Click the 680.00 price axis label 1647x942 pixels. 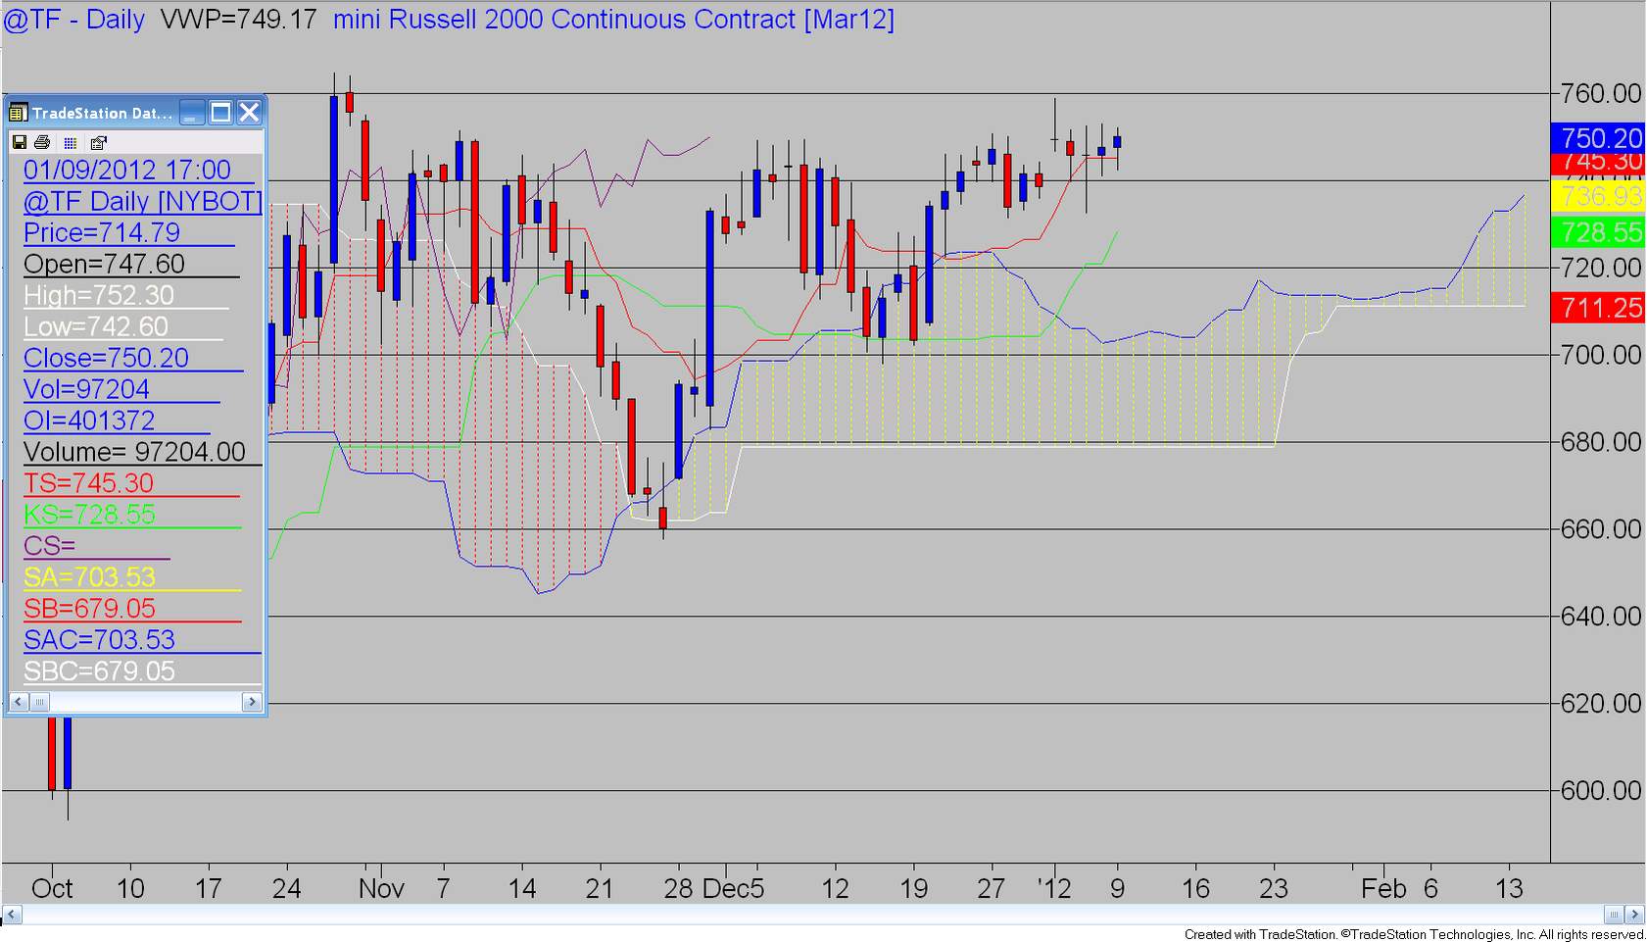(1601, 442)
